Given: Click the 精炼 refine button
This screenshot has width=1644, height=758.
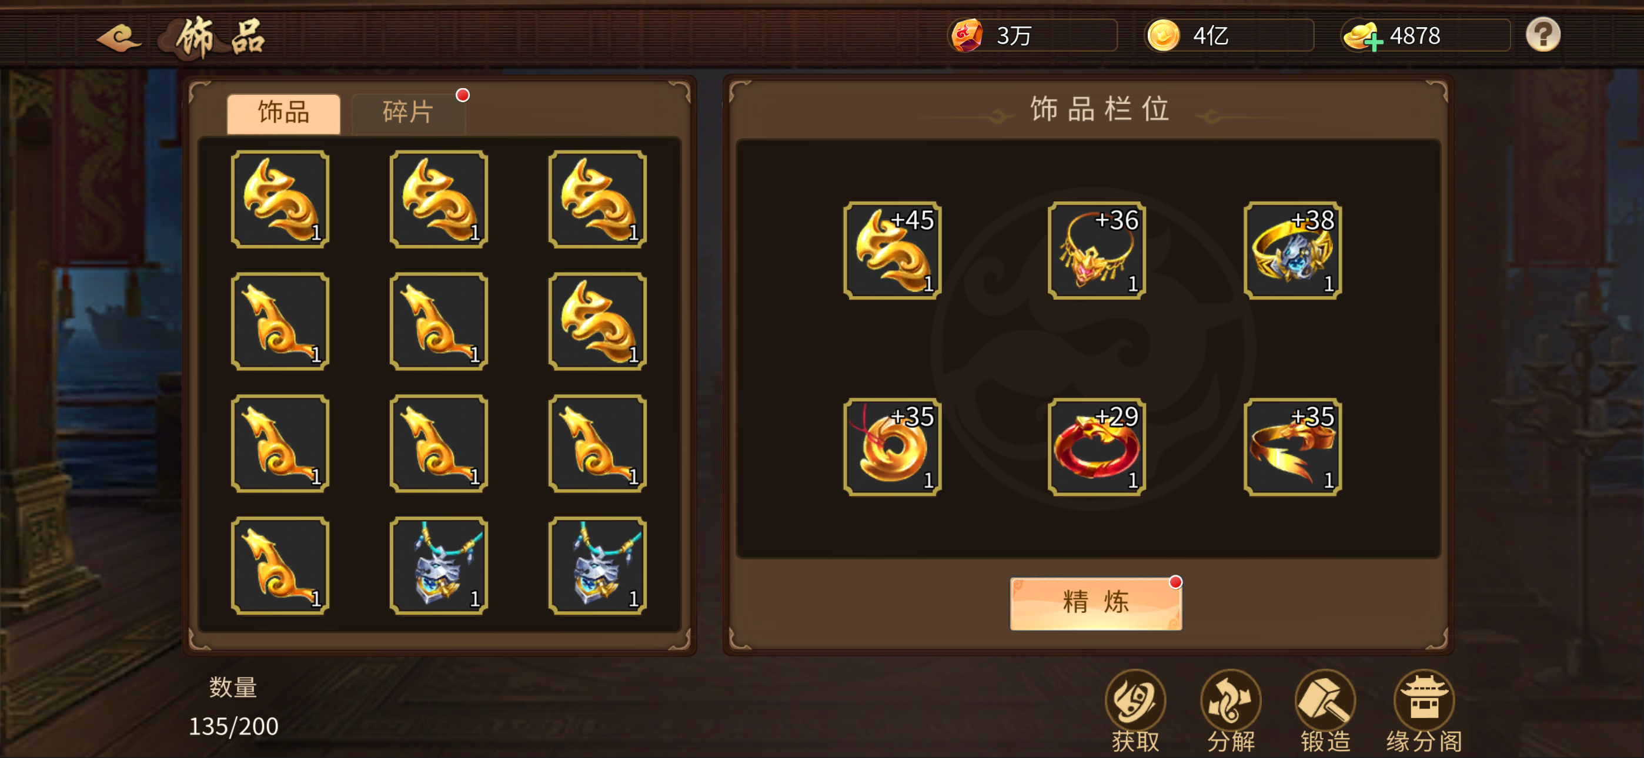Looking at the screenshot, I should pyautogui.click(x=1096, y=603).
